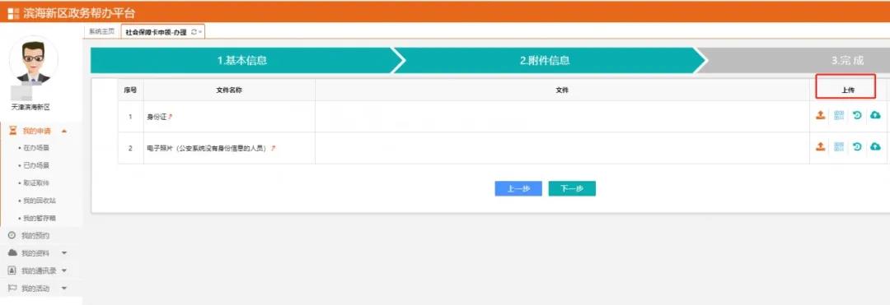Click the 天津滨海新区 label under the avatar

click(x=30, y=107)
